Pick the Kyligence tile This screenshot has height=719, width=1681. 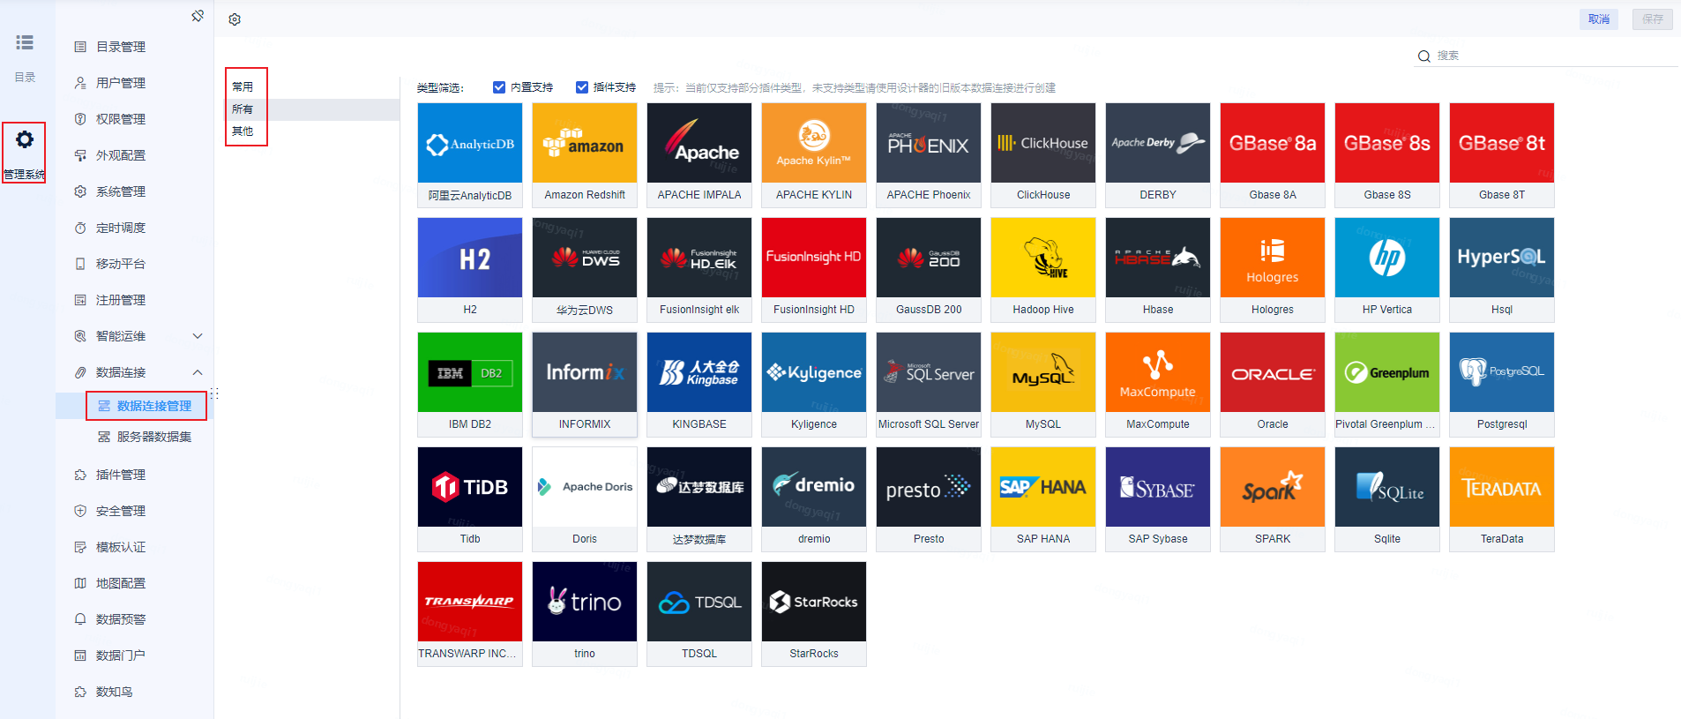814,385
